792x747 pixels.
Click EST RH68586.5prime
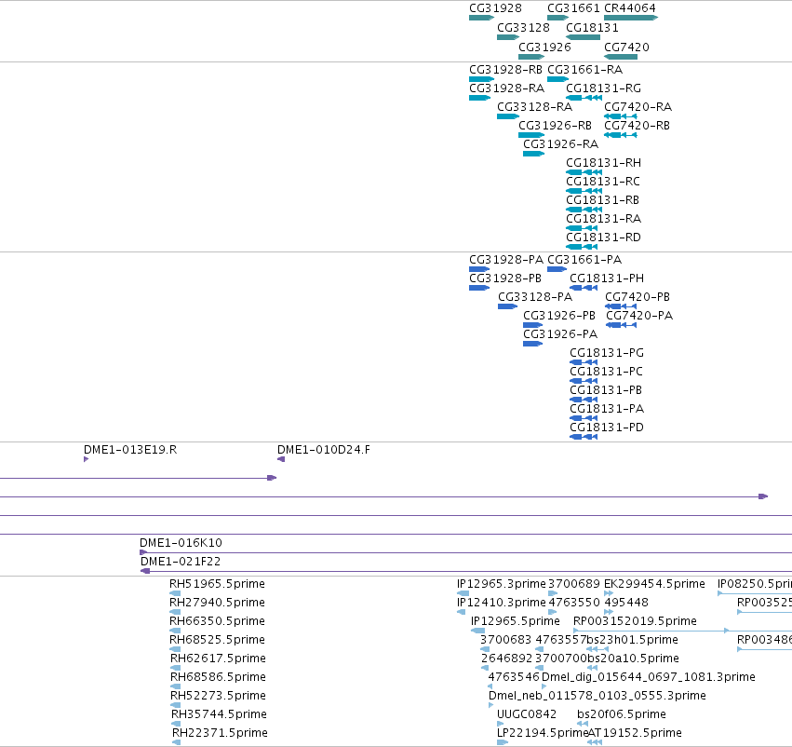pyautogui.click(x=176, y=686)
